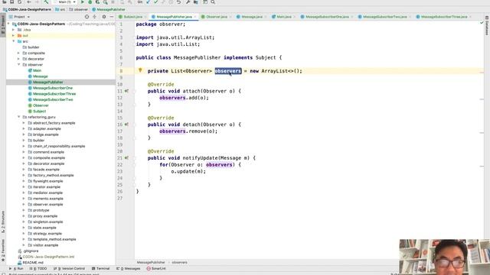
Task: Click implements gutter icon beside notifyUpdate method
Action: pyautogui.click(x=126, y=158)
